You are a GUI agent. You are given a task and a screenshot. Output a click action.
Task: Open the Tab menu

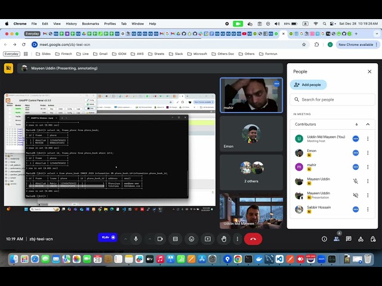click(124, 24)
